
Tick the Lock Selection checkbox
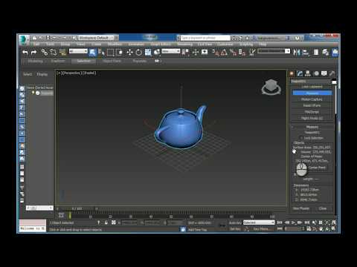301,138
